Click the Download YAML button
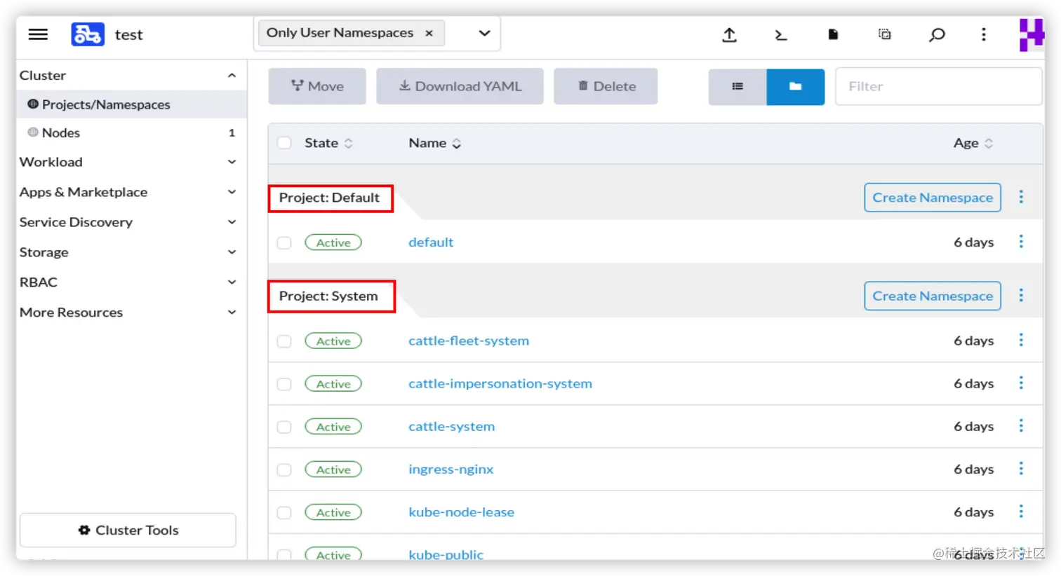Image resolution: width=1061 pixels, height=576 pixels. coord(460,86)
